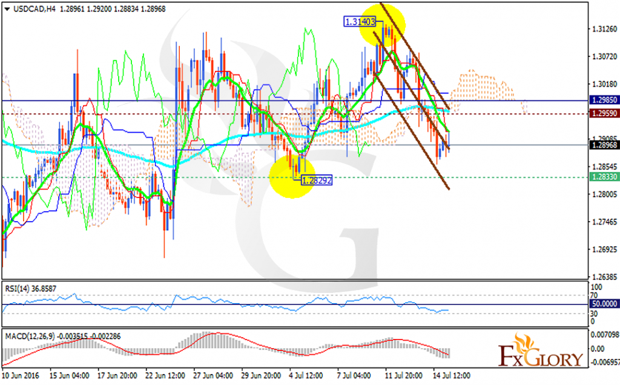Select the 1.29850 blue price level tag

point(604,100)
